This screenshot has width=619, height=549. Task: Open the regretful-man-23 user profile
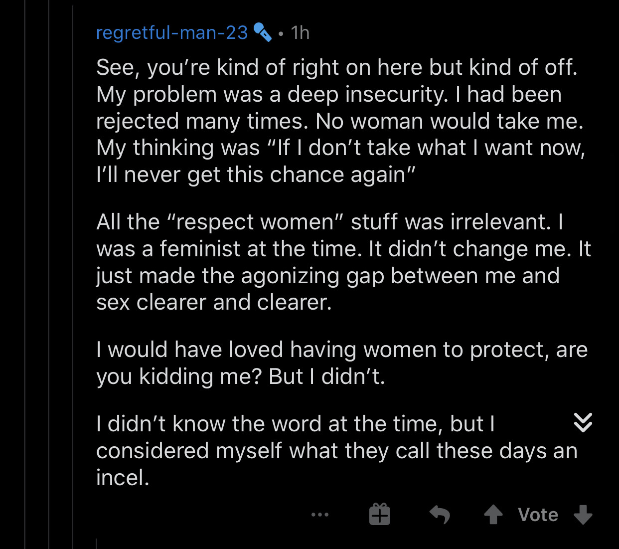[x=171, y=32]
